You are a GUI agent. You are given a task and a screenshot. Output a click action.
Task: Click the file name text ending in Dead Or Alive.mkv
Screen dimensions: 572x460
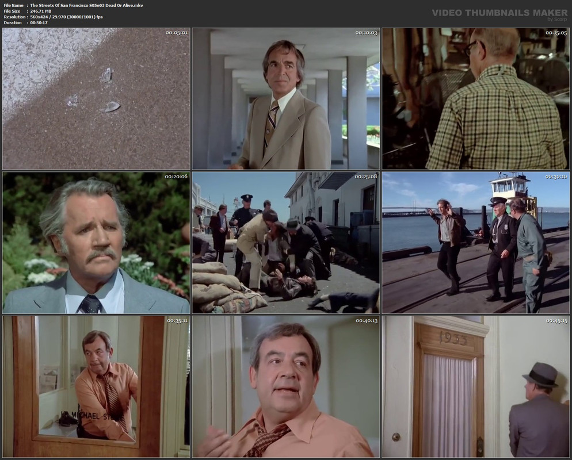86,5
